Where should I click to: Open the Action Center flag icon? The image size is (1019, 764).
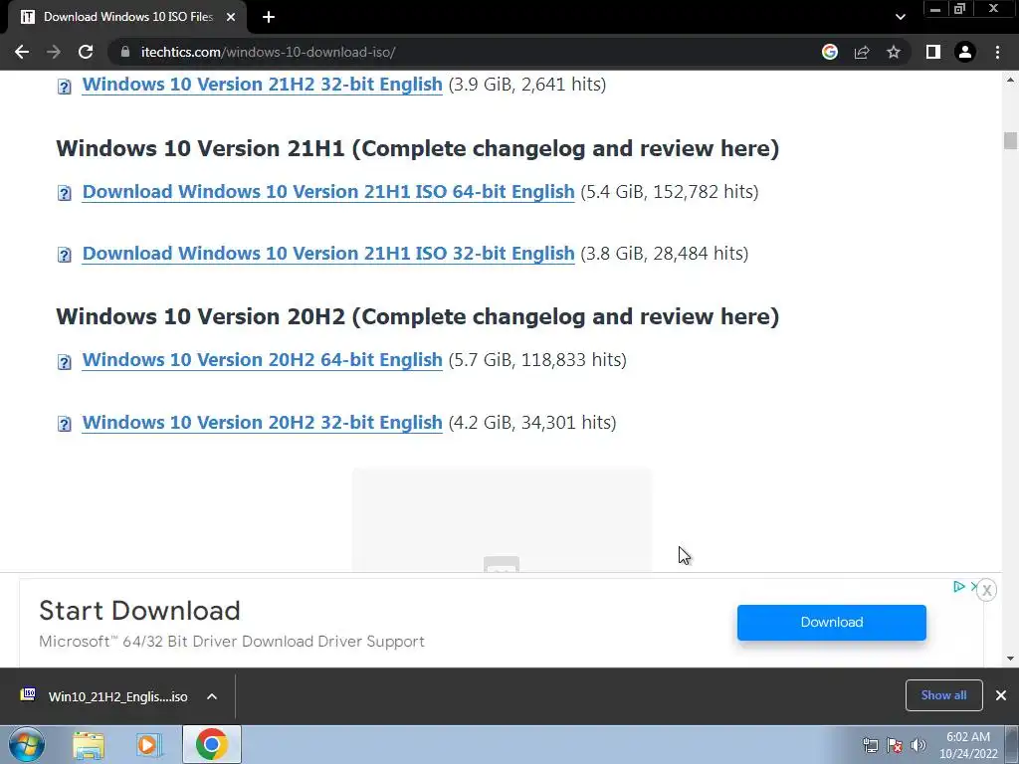pyautogui.click(x=895, y=745)
